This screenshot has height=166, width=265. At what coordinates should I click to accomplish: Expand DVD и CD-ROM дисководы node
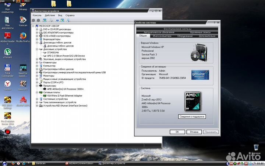click(x=37, y=29)
